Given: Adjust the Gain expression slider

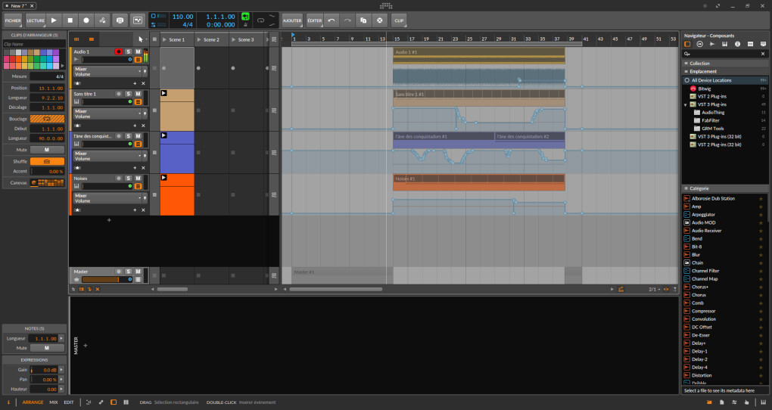Looking at the screenshot, I should pos(45,370).
